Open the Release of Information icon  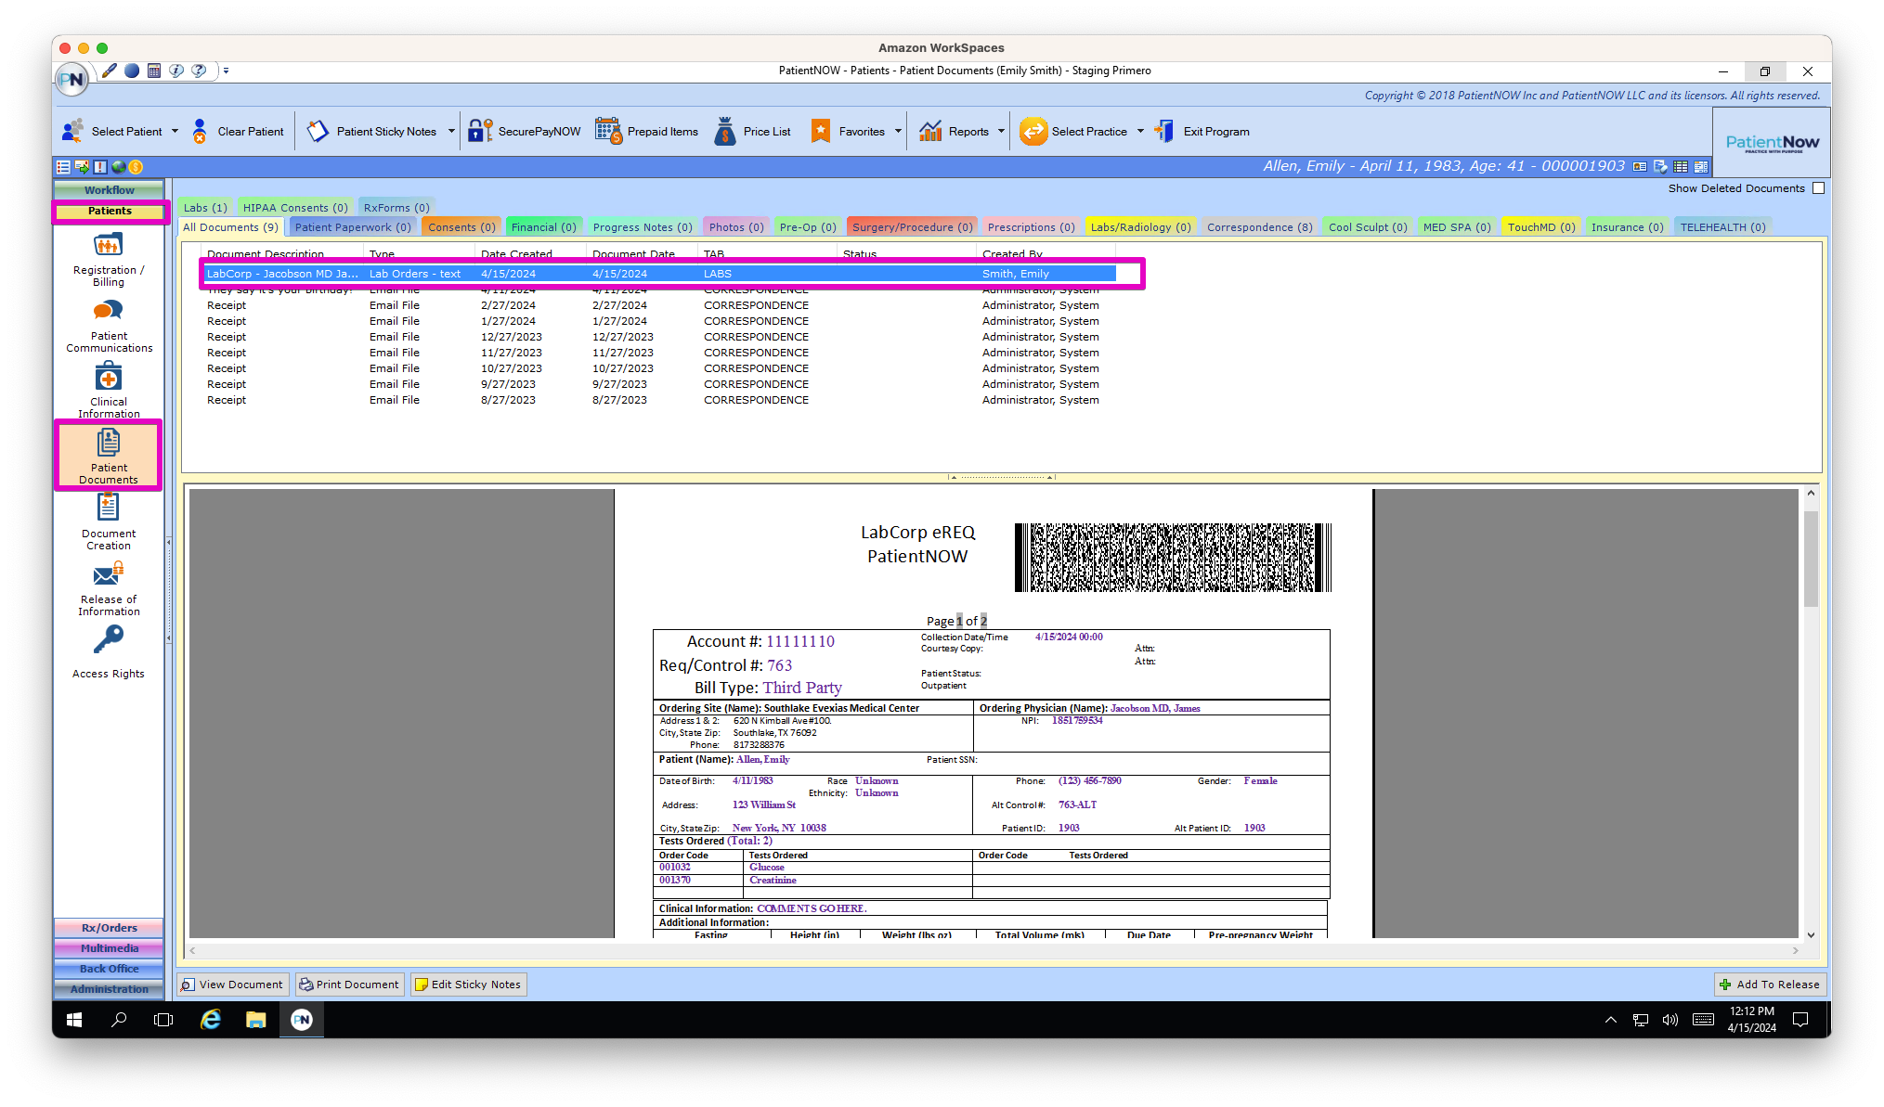pyautogui.click(x=109, y=575)
